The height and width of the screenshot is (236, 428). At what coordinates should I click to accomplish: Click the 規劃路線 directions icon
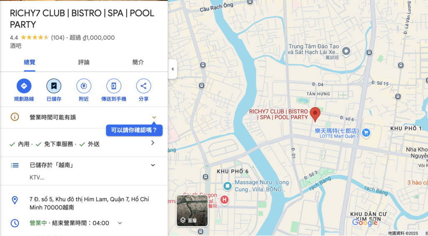tap(24, 86)
